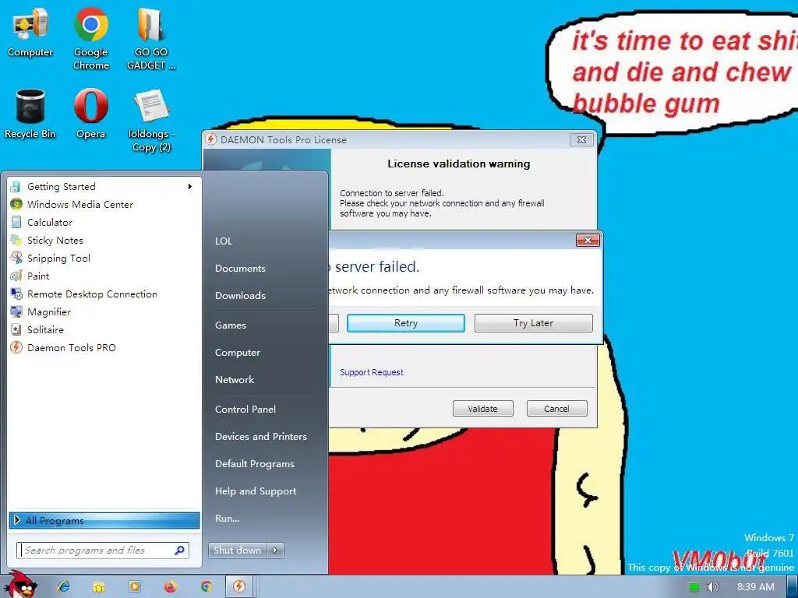Click the Calculator icon in Start menu

pos(16,222)
